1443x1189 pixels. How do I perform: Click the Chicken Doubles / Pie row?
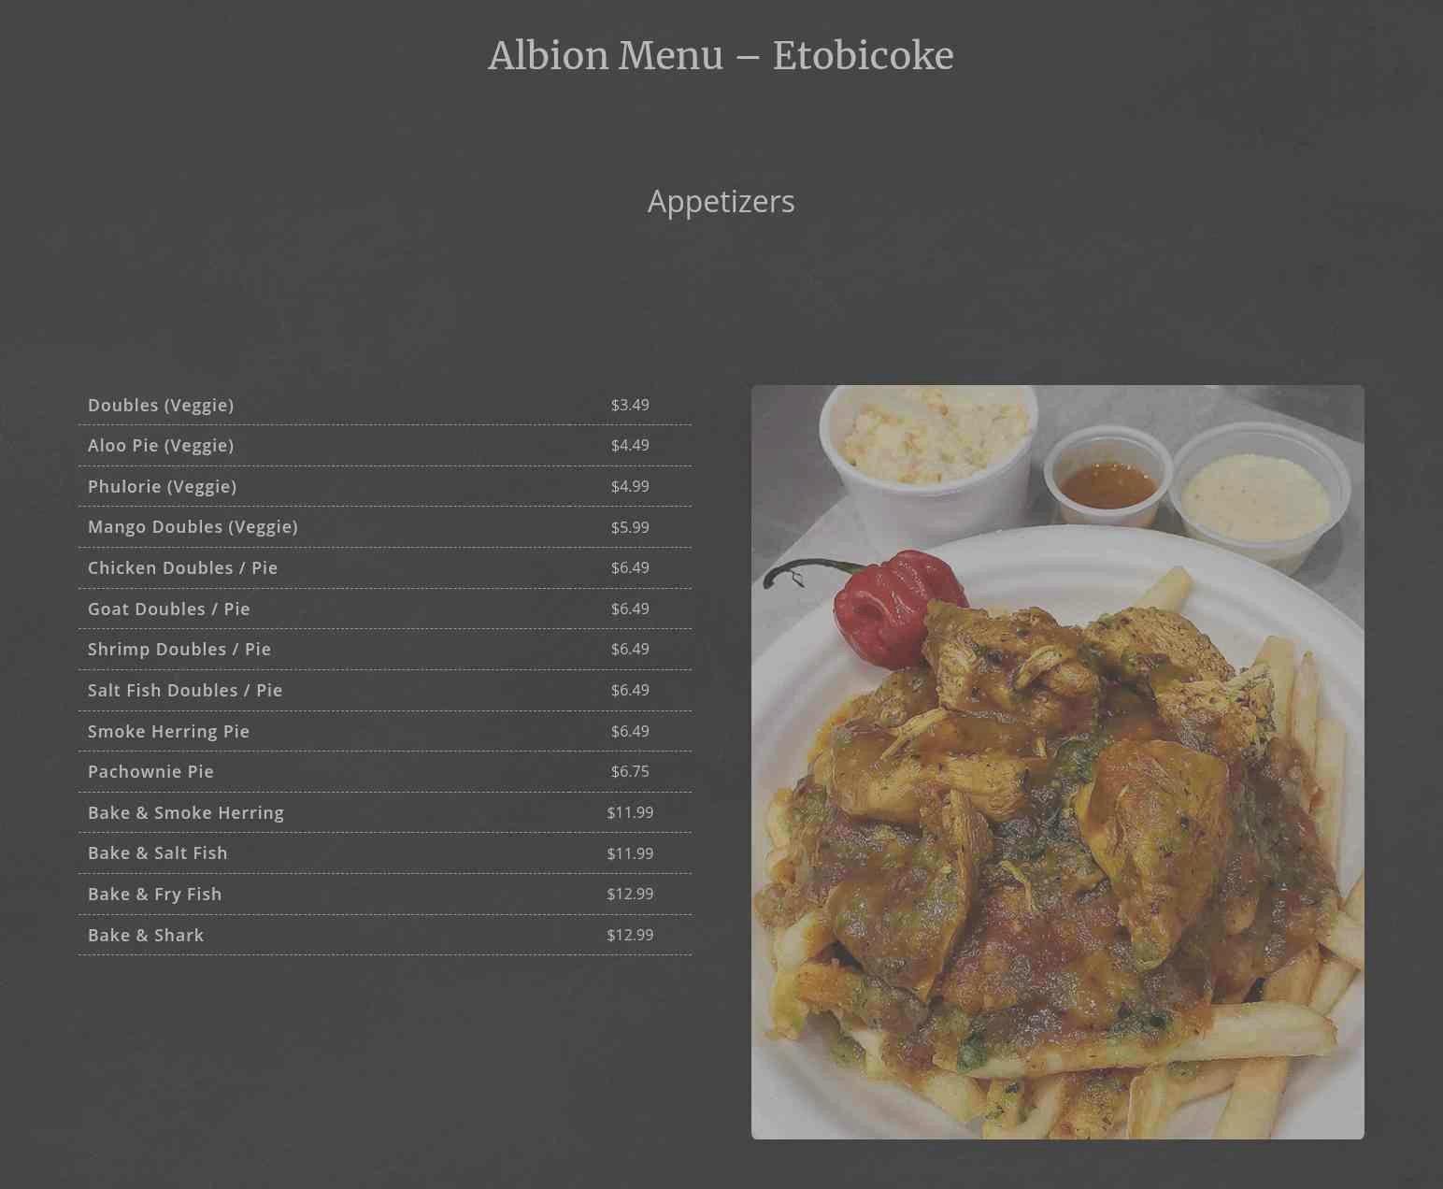[x=385, y=568]
